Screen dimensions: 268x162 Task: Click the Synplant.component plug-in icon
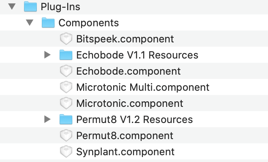click(66, 151)
